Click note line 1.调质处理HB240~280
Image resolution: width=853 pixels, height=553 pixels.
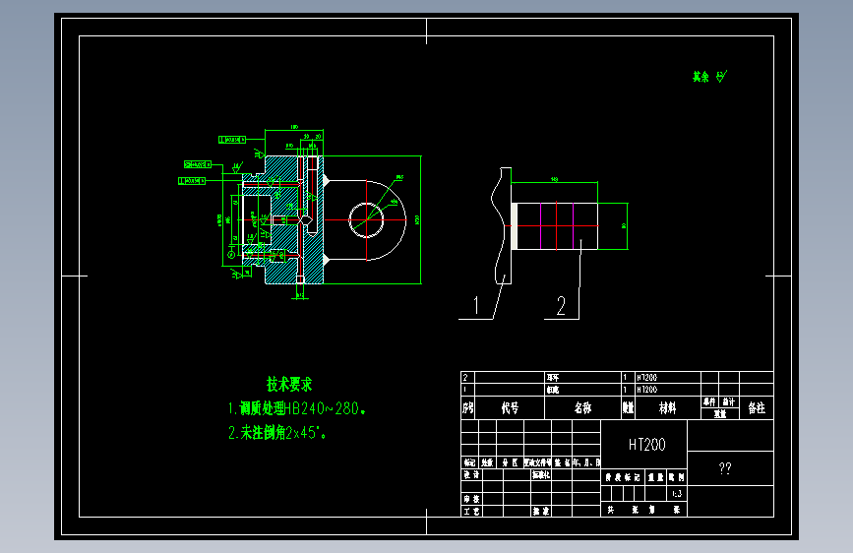pos(296,408)
